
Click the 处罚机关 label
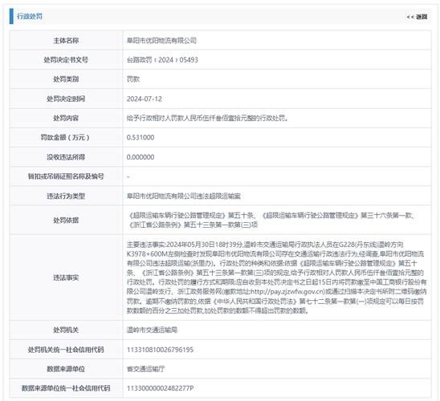pyautogui.click(x=66, y=330)
